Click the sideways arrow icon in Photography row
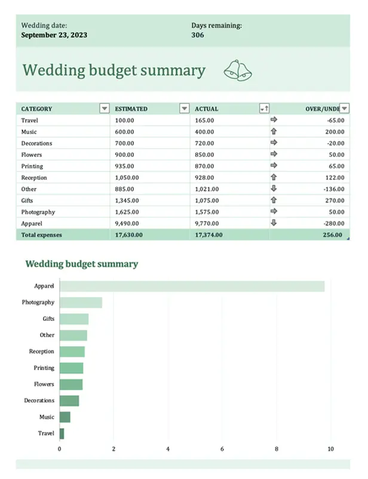368x479 pixels. [274, 211]
